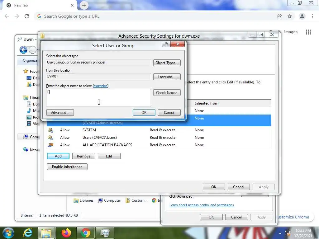The width and height of the screenshot is (319, 239).
Task: Click the object name text box
Action: pyautogui.click(x=98, y=98)
